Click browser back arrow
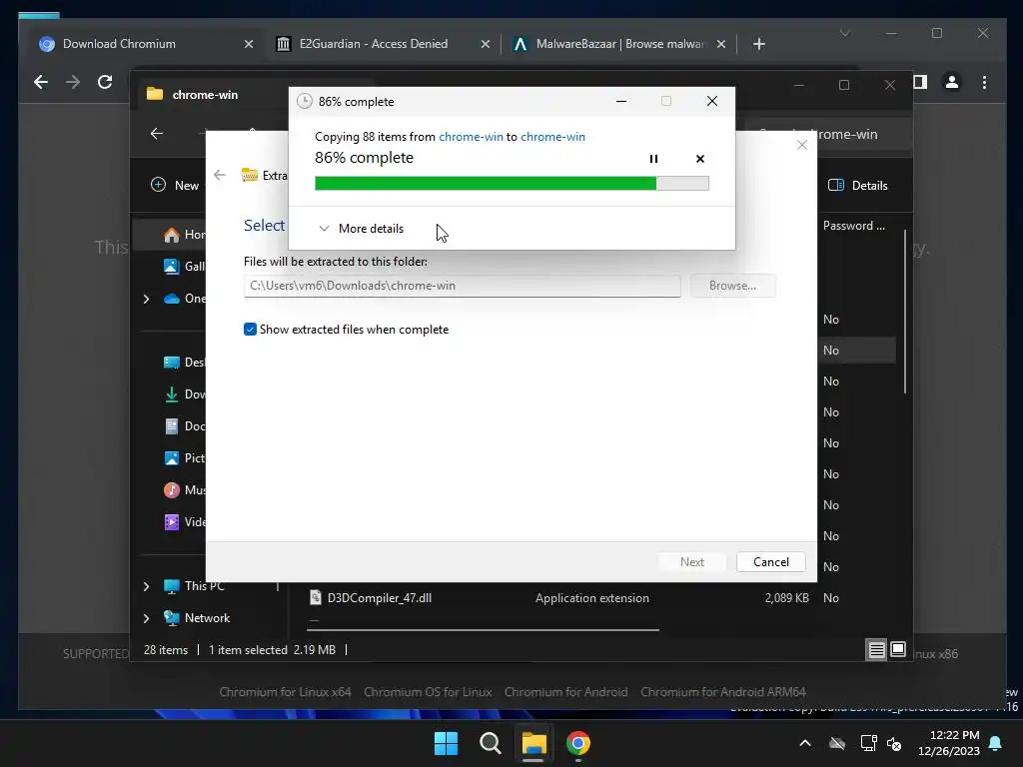1023x767 pixels. click(x=41, y=82)
